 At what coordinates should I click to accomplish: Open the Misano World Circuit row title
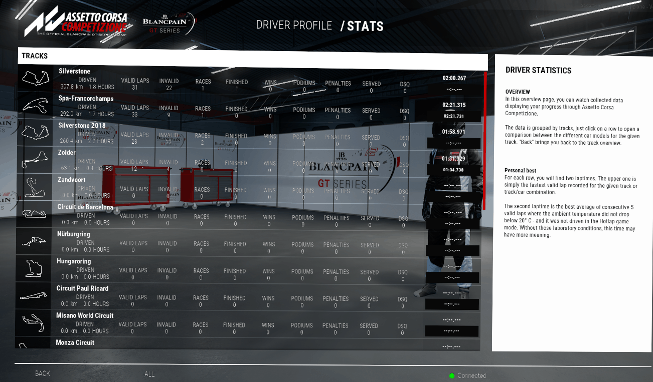pyautogui.click(x=85, y=315)
